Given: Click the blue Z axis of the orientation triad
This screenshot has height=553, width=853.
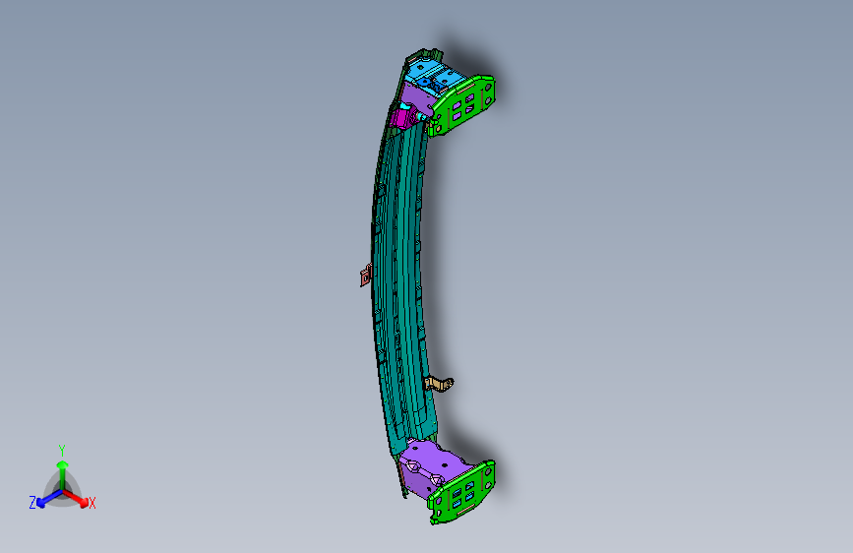Looking at the screenshot, I should [48, 499].
